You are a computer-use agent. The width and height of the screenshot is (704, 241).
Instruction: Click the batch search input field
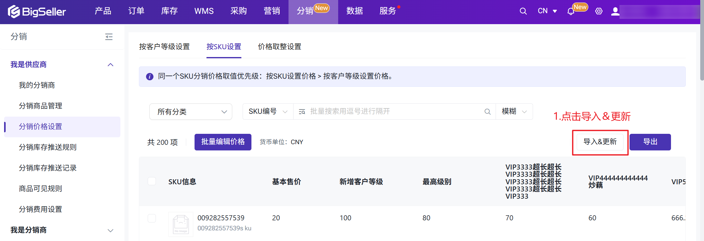[x=393, y=112]
